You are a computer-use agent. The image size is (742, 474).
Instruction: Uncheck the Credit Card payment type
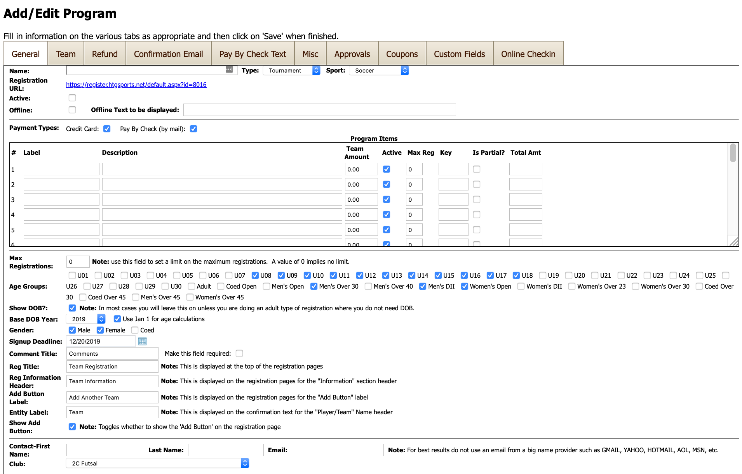(107, 129)
